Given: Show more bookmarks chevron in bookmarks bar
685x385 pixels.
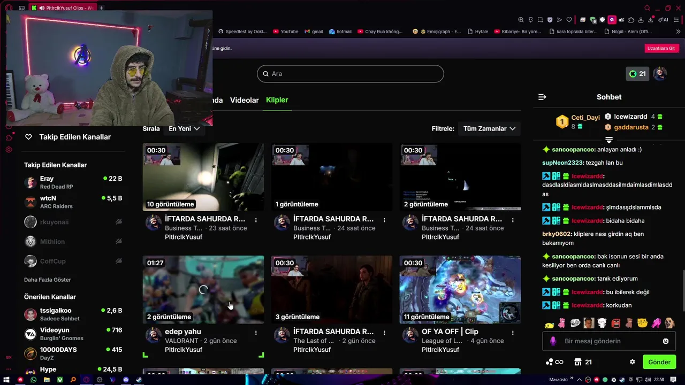Looking at the screenshot, I should pyautogui.click(x=678, y=32).
